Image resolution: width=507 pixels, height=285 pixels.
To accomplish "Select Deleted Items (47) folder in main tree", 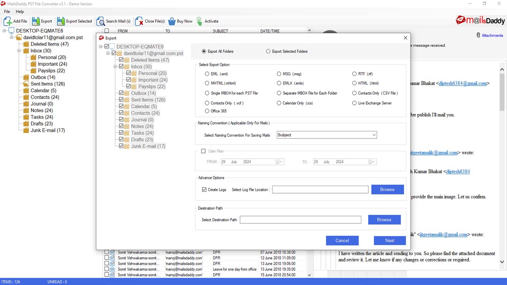I will 50,44.
